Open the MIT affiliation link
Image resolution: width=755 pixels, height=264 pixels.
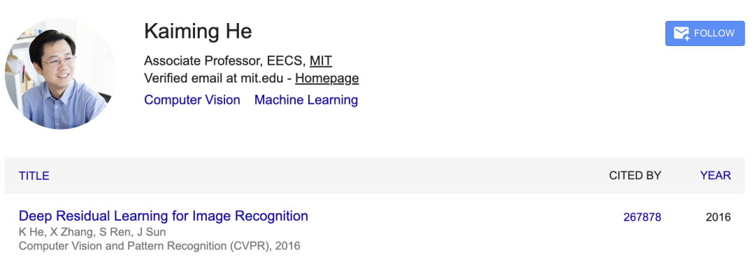point(321,61)
